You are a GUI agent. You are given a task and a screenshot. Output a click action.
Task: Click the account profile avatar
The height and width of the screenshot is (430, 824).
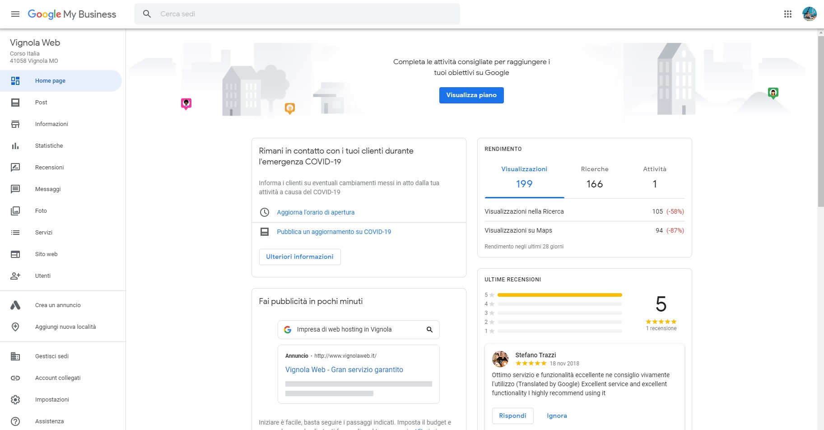(809, 14)
